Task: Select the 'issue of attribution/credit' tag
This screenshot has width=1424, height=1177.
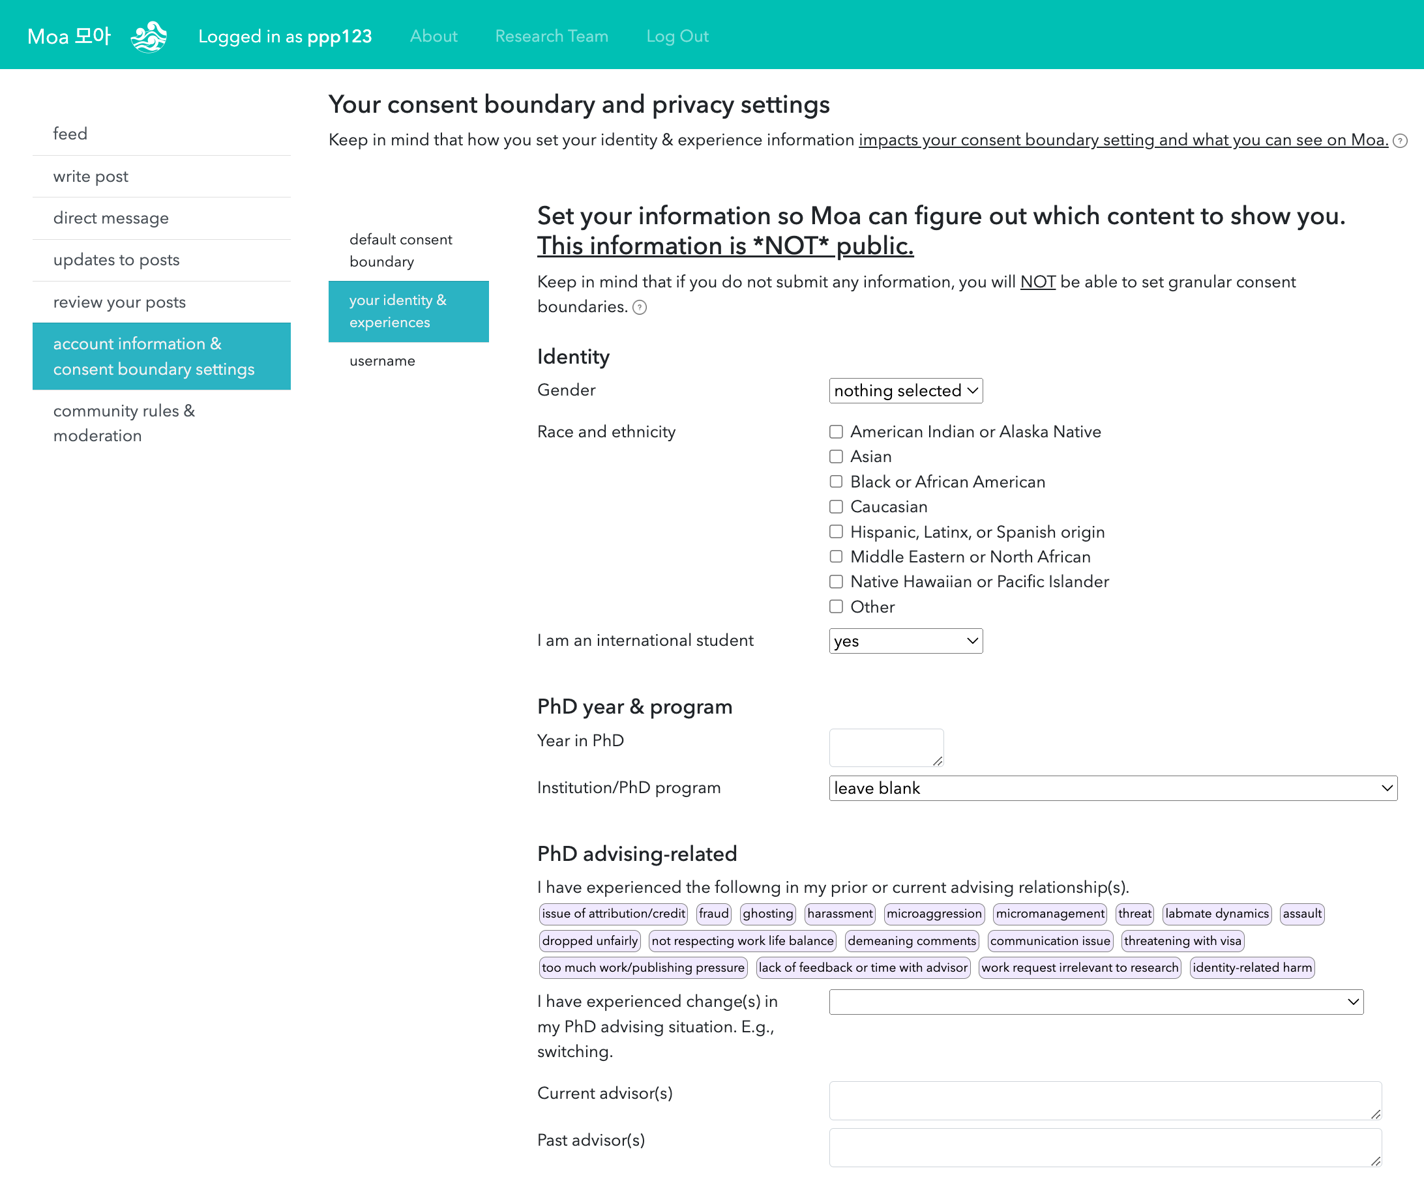Action: point(613,914)
